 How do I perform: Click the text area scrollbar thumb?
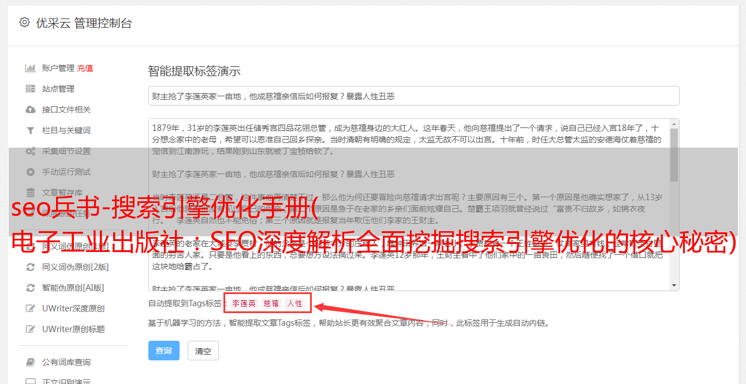point(674,155)
